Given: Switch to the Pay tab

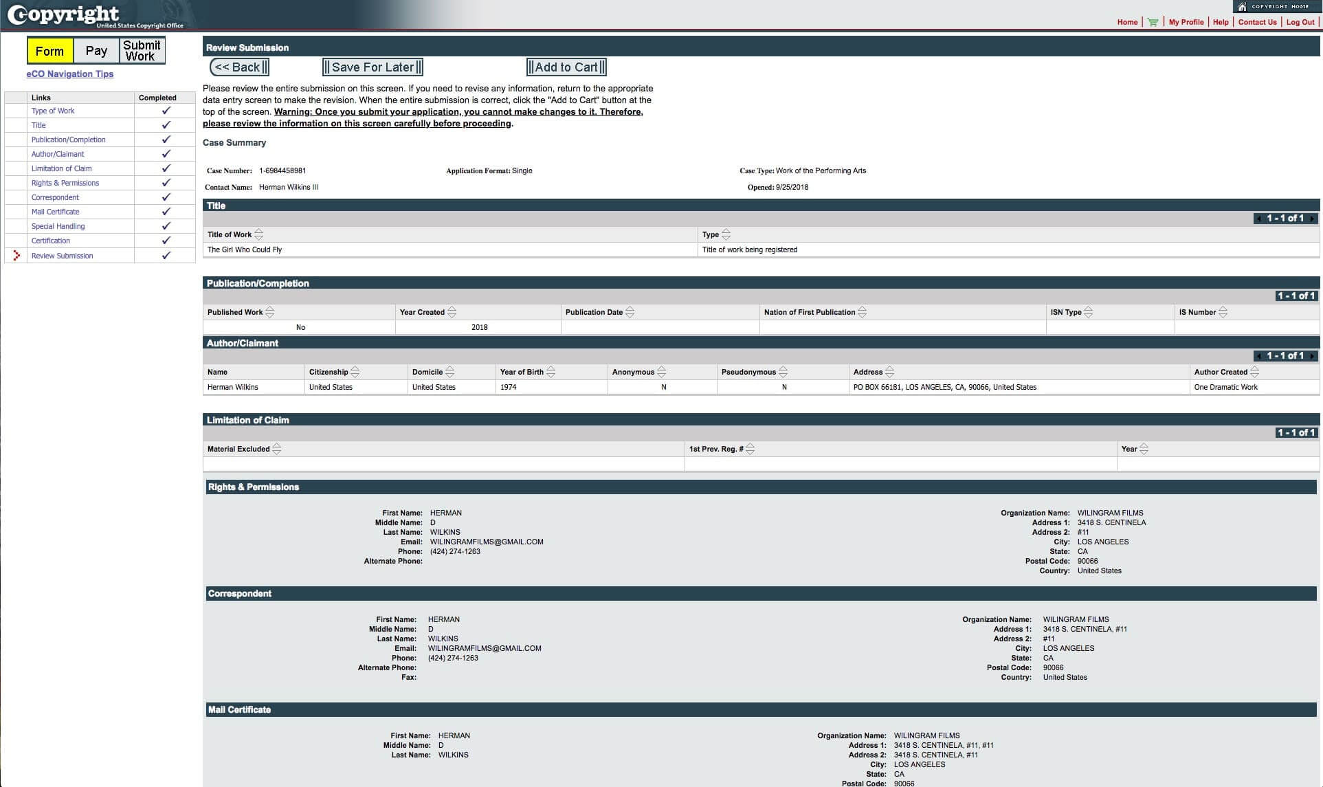Looking at the screenshot, I should click(x=96, y=50).
